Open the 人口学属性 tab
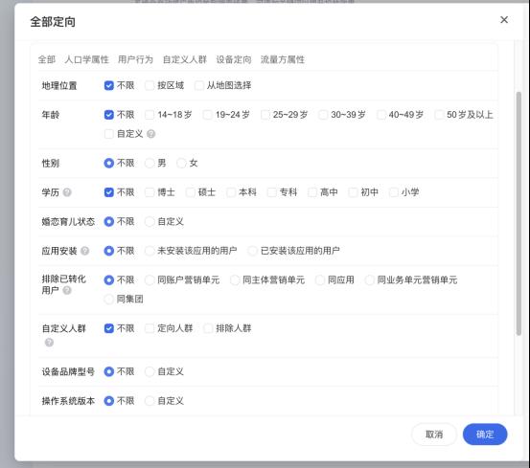530x468 pixels. click(x=86, y=59)
